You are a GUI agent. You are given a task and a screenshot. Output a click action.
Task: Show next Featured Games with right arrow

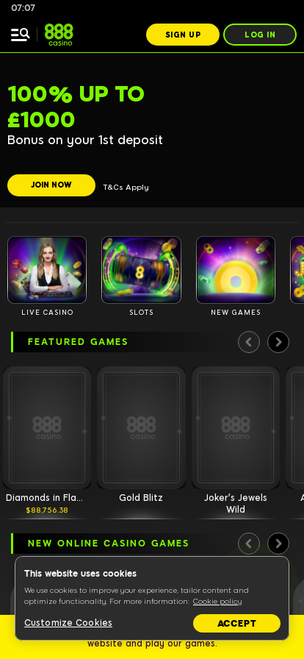point(278,342)
